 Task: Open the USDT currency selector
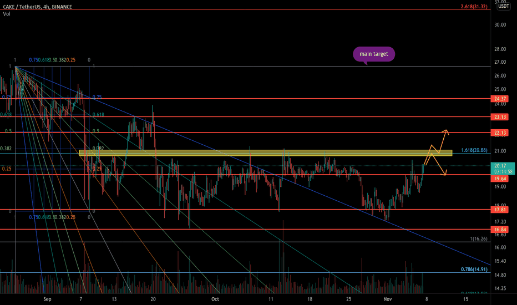point(503,6)
